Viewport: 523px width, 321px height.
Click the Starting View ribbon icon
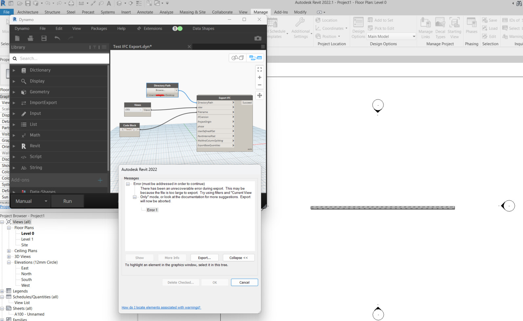[454, 28]
